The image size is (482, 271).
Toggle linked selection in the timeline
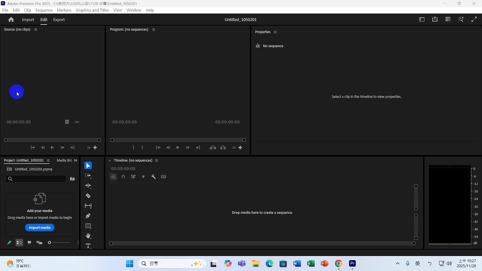133,177
